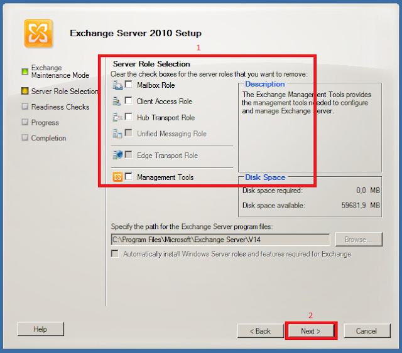Image resolution: width=402 pixels, height=353 pixels.
Task: Click the yellow Server Role Selection step indicator
Action: pos(25,91)
